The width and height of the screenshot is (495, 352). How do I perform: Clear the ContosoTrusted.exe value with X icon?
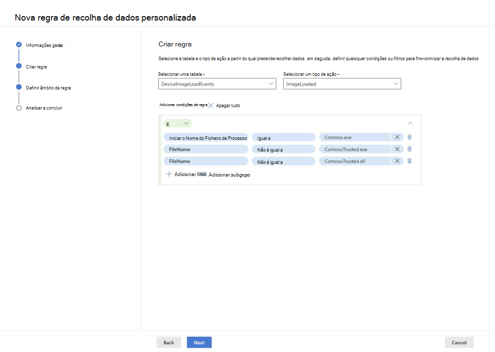point(397,149)
